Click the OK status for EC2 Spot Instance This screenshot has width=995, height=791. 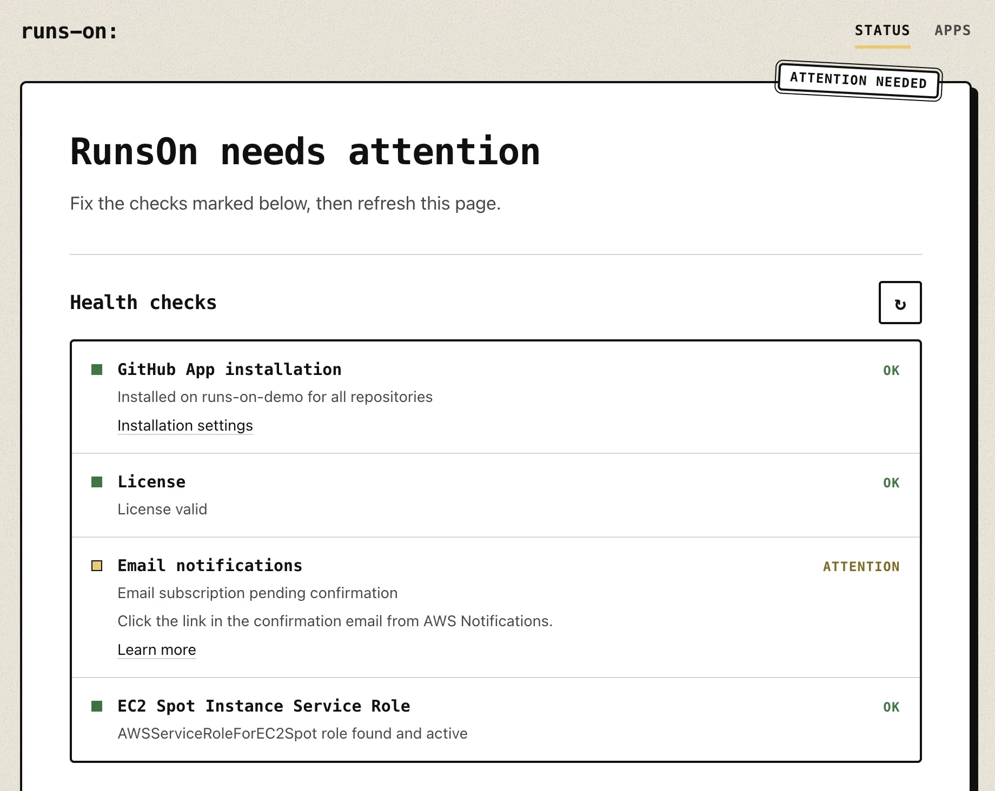pyautogui.click(x=891, y=707)
